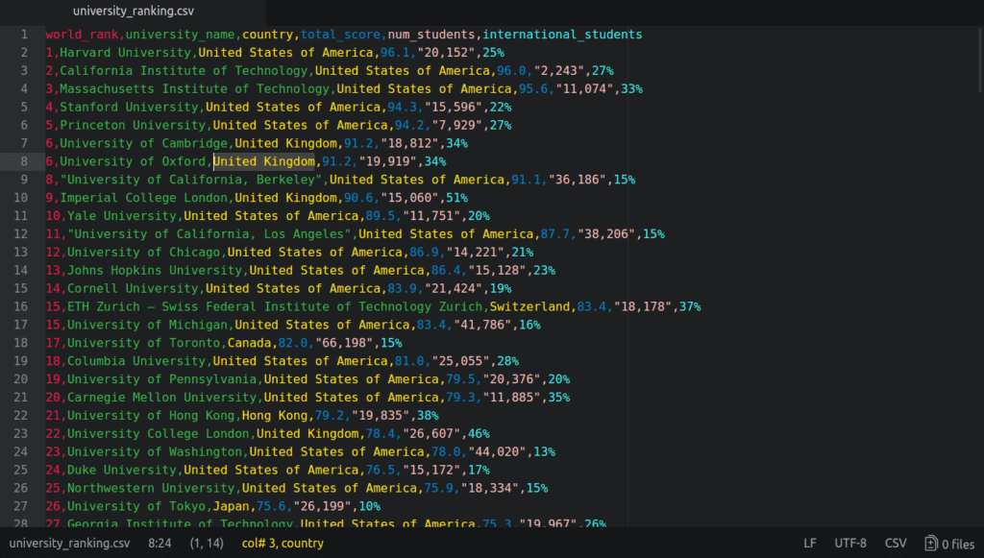Click 'Canada' on University of Toronto line
The height and width of the screenshot is (558, 984).
click(249, 344)
